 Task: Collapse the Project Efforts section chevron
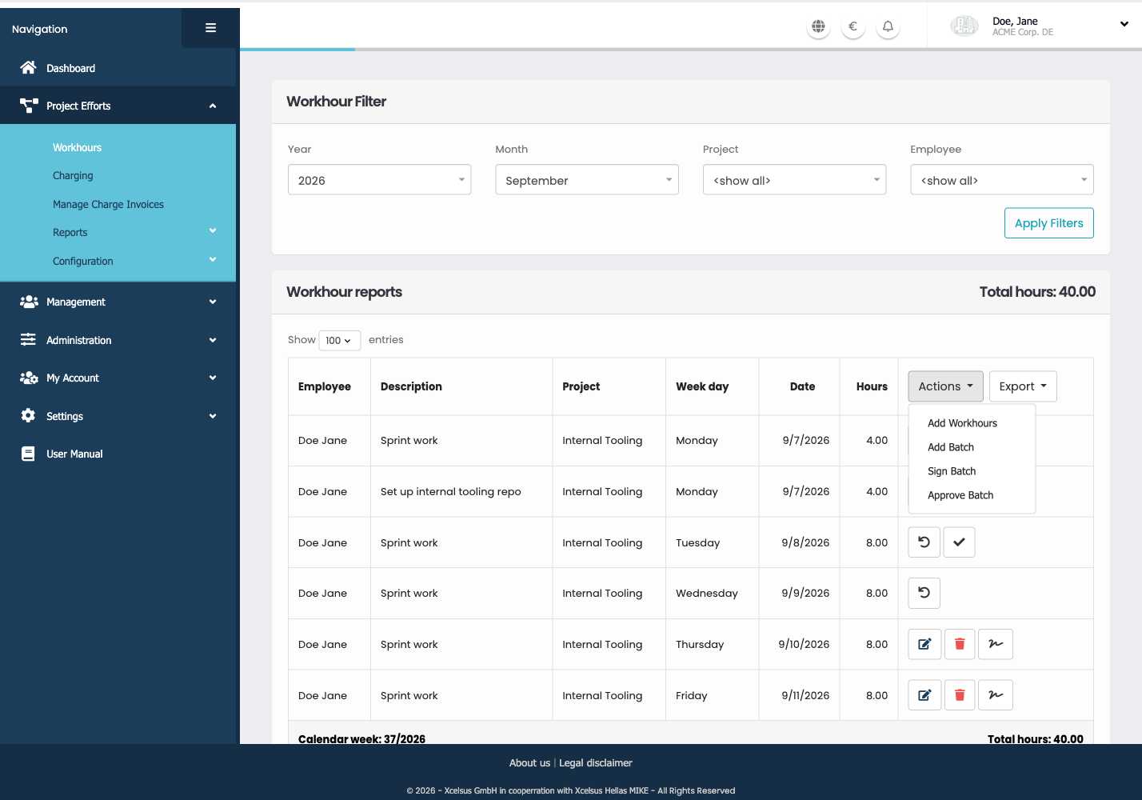coord(213,106)
